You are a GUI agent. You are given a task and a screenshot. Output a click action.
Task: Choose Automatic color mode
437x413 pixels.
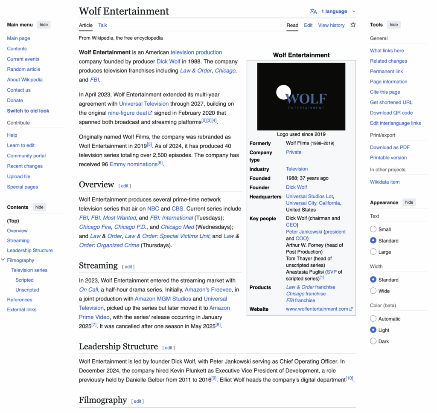tap(373, 319)
